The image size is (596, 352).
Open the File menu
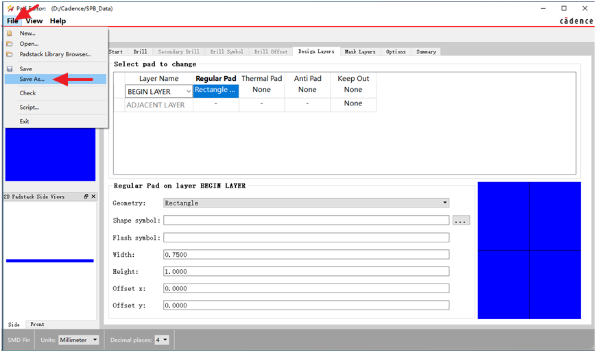(12, 21)
